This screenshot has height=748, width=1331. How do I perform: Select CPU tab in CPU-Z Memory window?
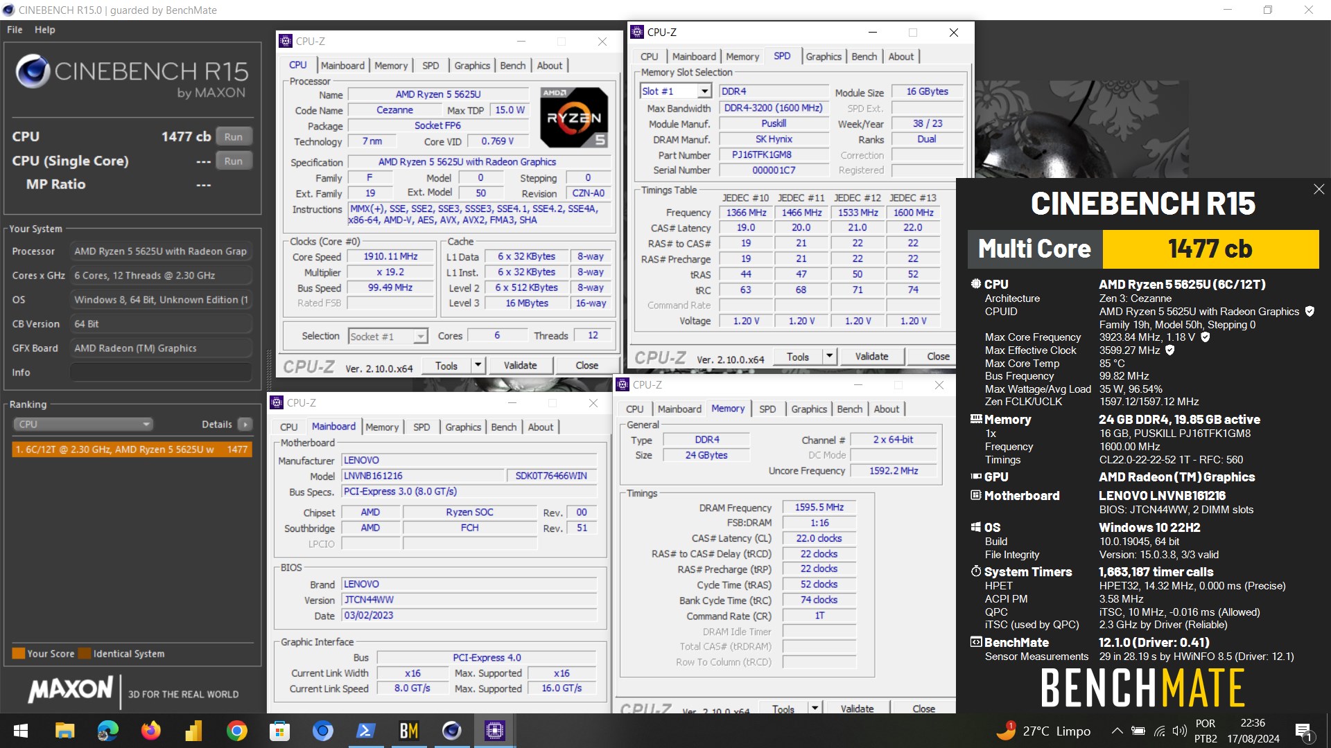pyautogui.click(x=635, y=409)
